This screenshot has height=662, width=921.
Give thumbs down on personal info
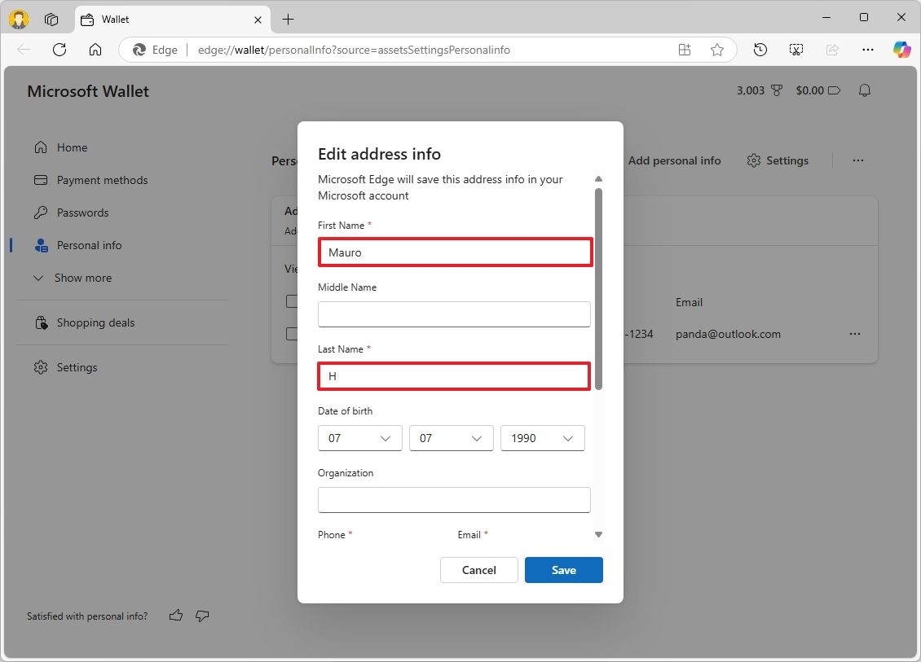[202, 616]
